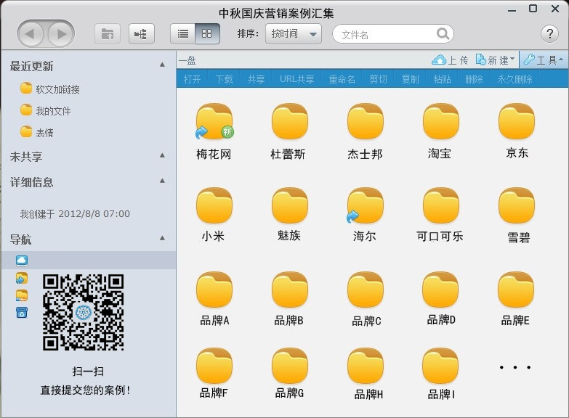This screenshot has width=569, height=418.
Task: Click 粘贴 in the action bar
Action: [x=442, y=78]
